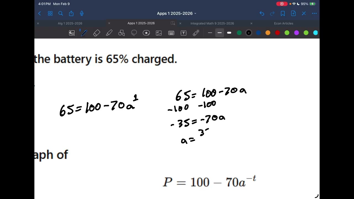Add a new page
This screenshot has width=354, height=199.
tap(293, 13)
